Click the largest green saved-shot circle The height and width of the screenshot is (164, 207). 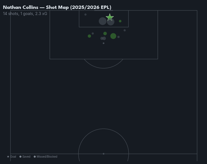click(x=113, y=36)
